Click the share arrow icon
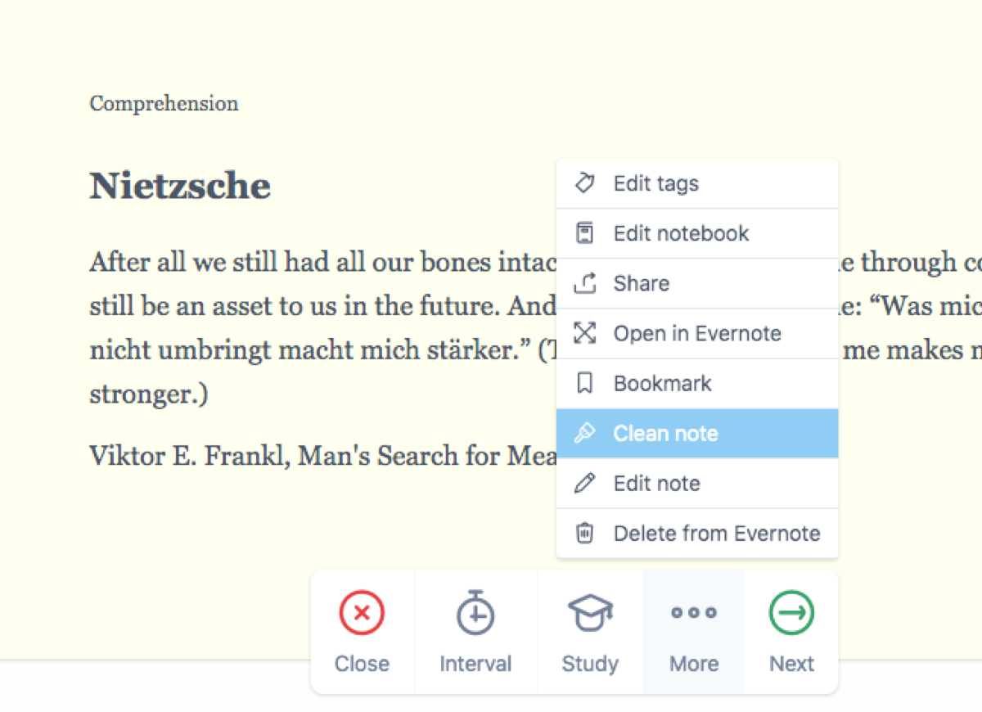This screenshot has height=712, width=982. coord(584,283)
